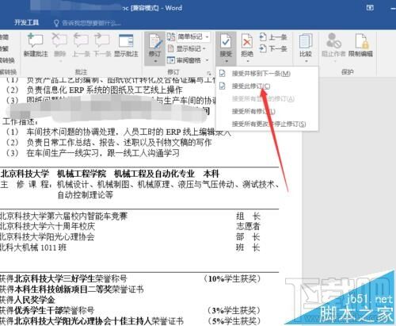Go to the next change with 下一条
The image size is (396, 326).
tap(273, 48)
